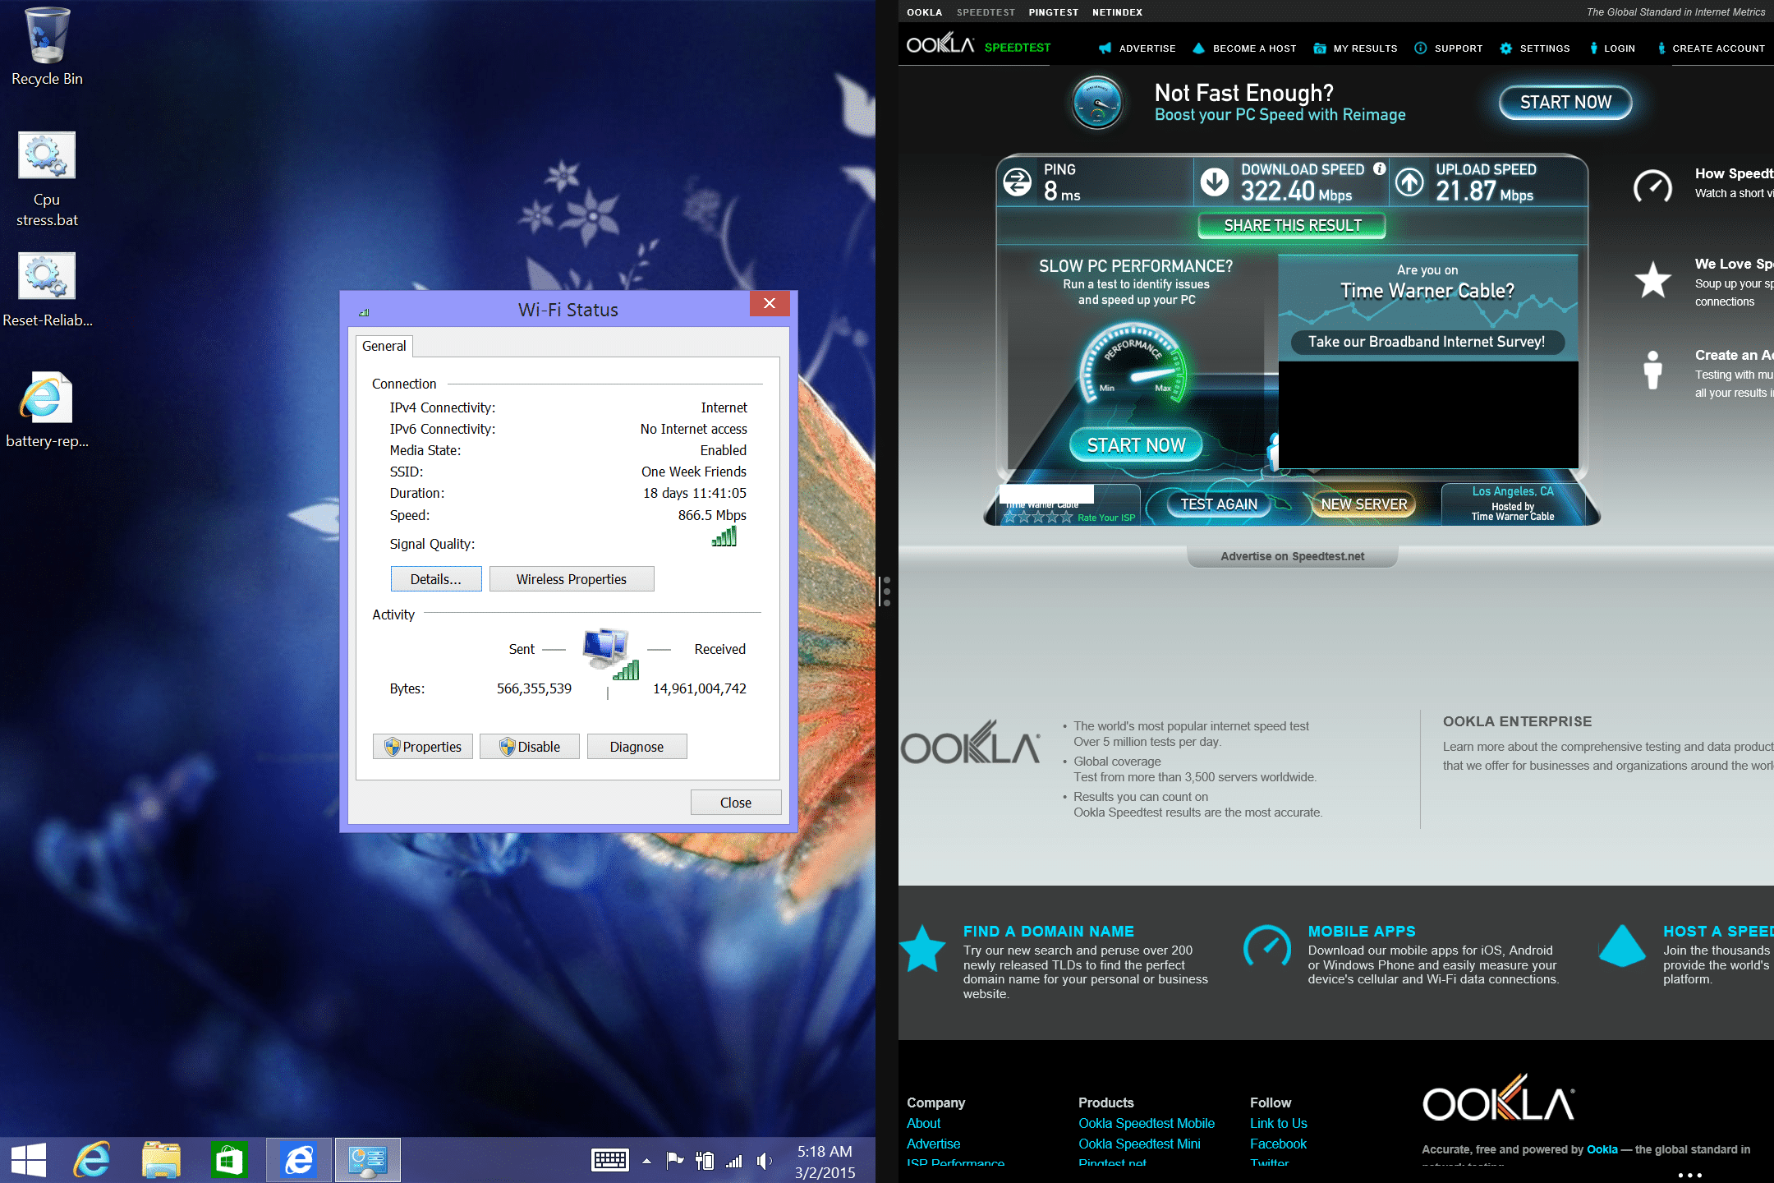
Task: Click Advertise on Speedtest.net
Action: [1293, 556]
